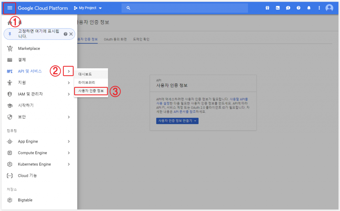Click the 사용자 인증 정보 만들기 button
The width and height of the screenshot is (340, 211).
pyautogui.click(x=177, y=121)
